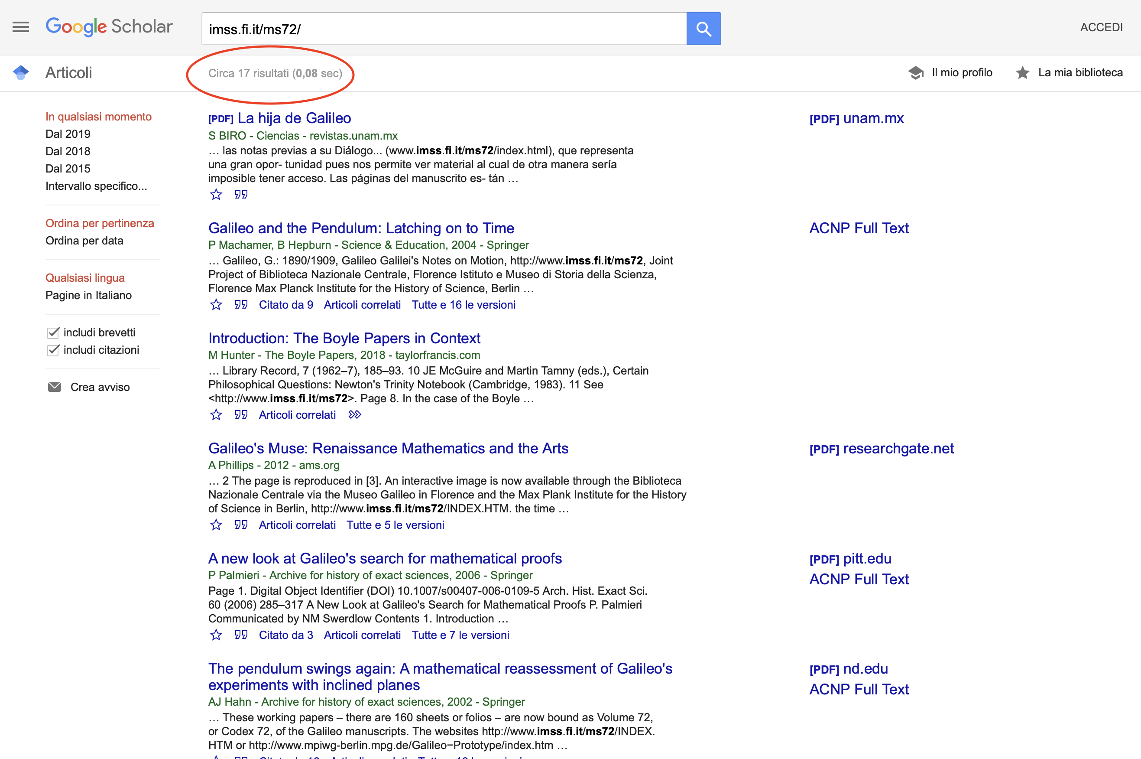This screenshot has width=1141, height=759.
Task: Star A new look at Galileo's search result
Action: [216, 635]
